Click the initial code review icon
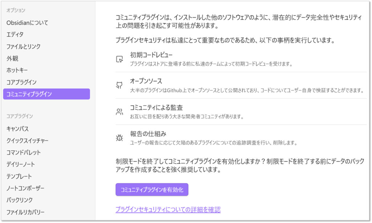Image resolution: width=372 pixels, height=223 pixels. coord(119,59)
